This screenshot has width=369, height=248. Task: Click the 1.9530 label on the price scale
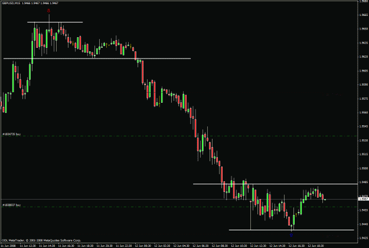(x=364, y=141)
